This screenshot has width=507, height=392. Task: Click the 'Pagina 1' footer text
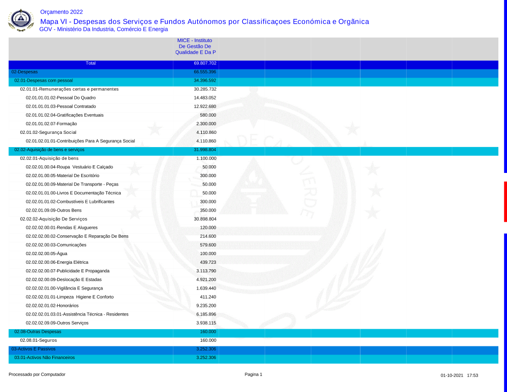(x=253, y=375)
